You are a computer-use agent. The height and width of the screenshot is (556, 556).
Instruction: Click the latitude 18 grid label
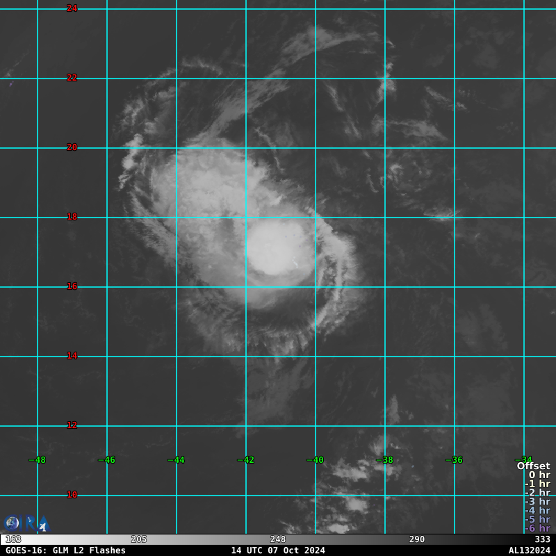tap(72, 217)
